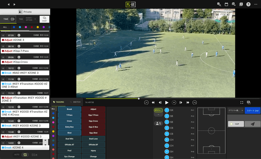The image size is (261, 159).
Task: Select player 8 SH
Action: tap(167, 152)
